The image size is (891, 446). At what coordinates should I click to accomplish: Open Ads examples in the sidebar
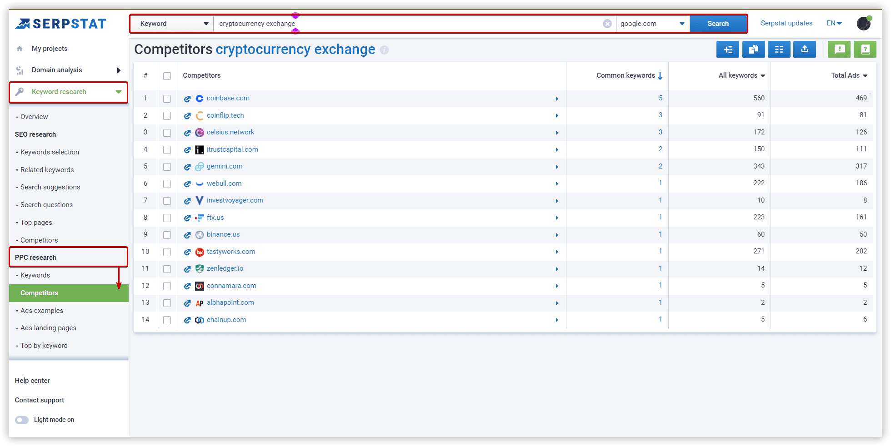tap(42, 311)
